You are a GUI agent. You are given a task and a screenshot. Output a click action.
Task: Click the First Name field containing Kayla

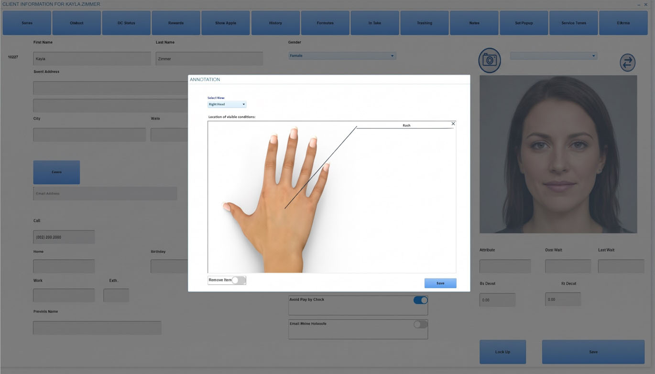click(92, 59)
